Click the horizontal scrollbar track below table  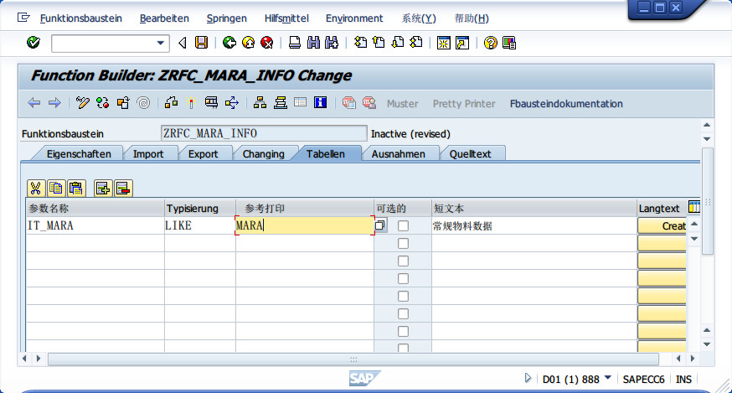[353, 359]
